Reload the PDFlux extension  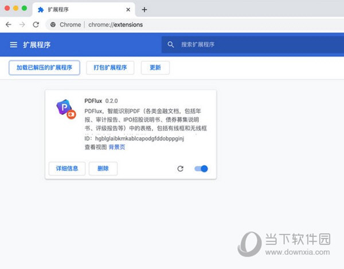pos(181,168)
